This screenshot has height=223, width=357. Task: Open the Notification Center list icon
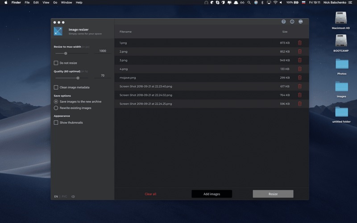pyautogui.click(x=350, y=3)
